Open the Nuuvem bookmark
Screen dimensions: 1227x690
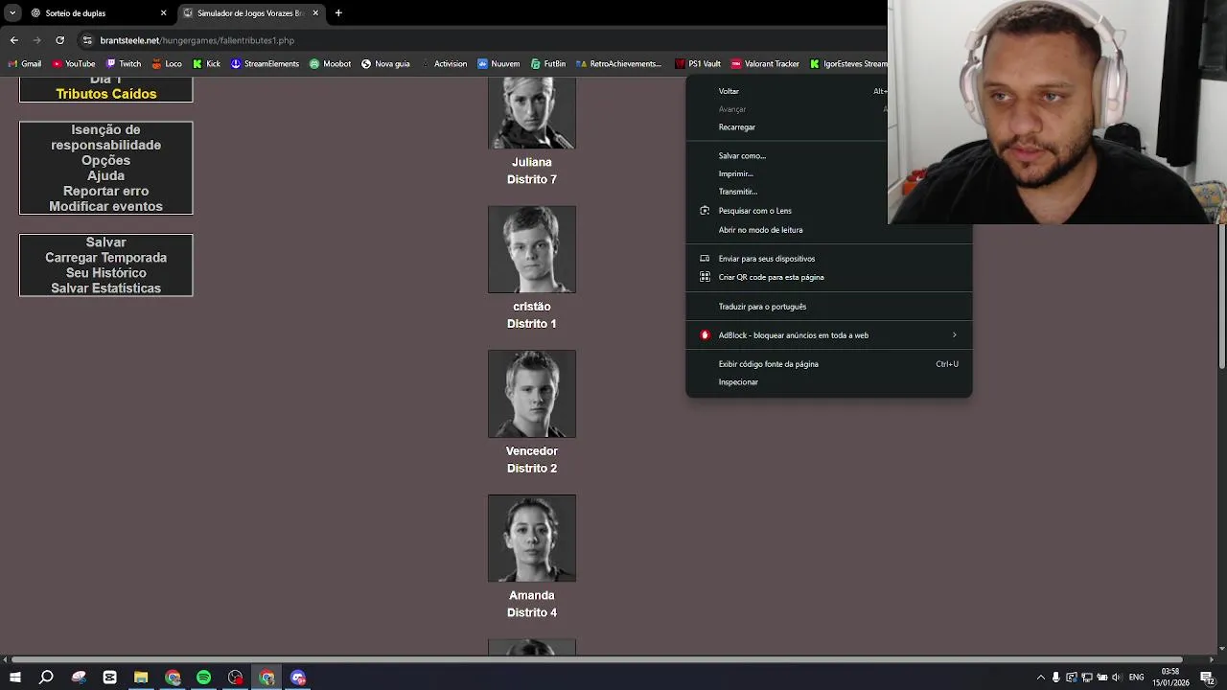coord(498,64)
